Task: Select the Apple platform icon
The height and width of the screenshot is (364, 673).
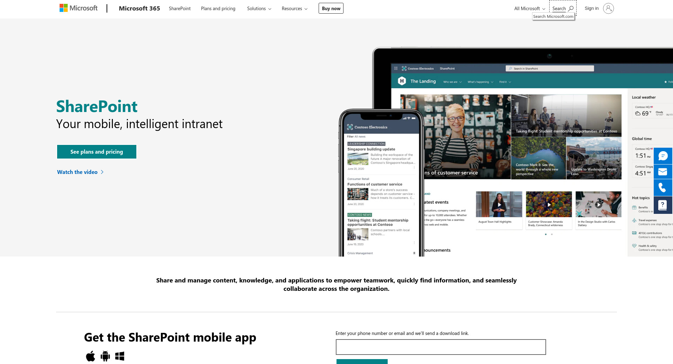Action: coord(90,356)
